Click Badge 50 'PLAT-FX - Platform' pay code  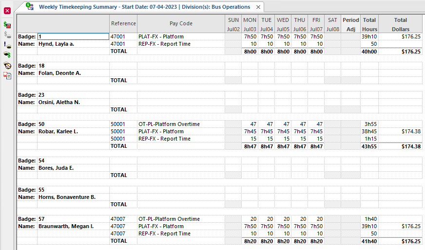[161, 131]
